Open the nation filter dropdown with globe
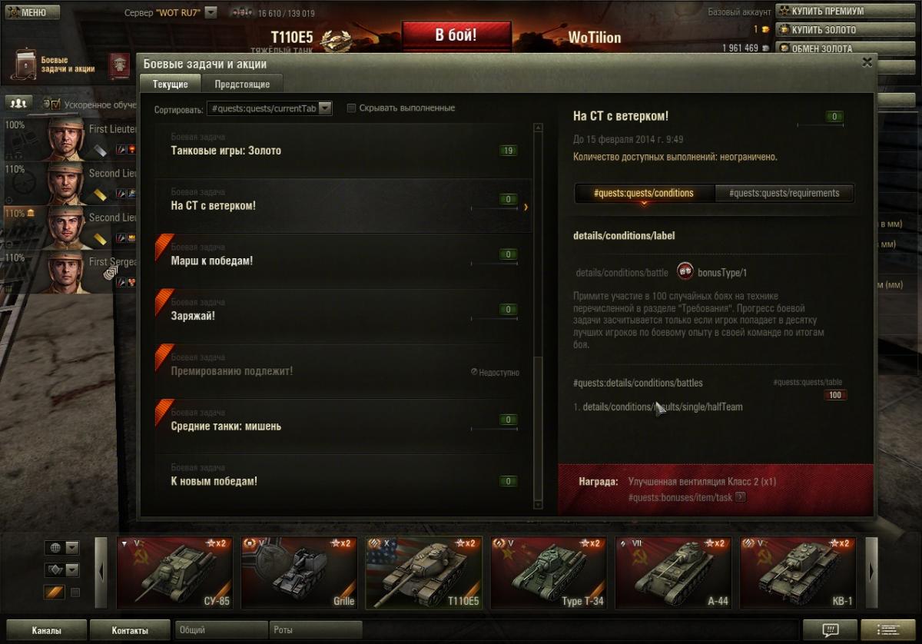 click(x=62, y=548)
